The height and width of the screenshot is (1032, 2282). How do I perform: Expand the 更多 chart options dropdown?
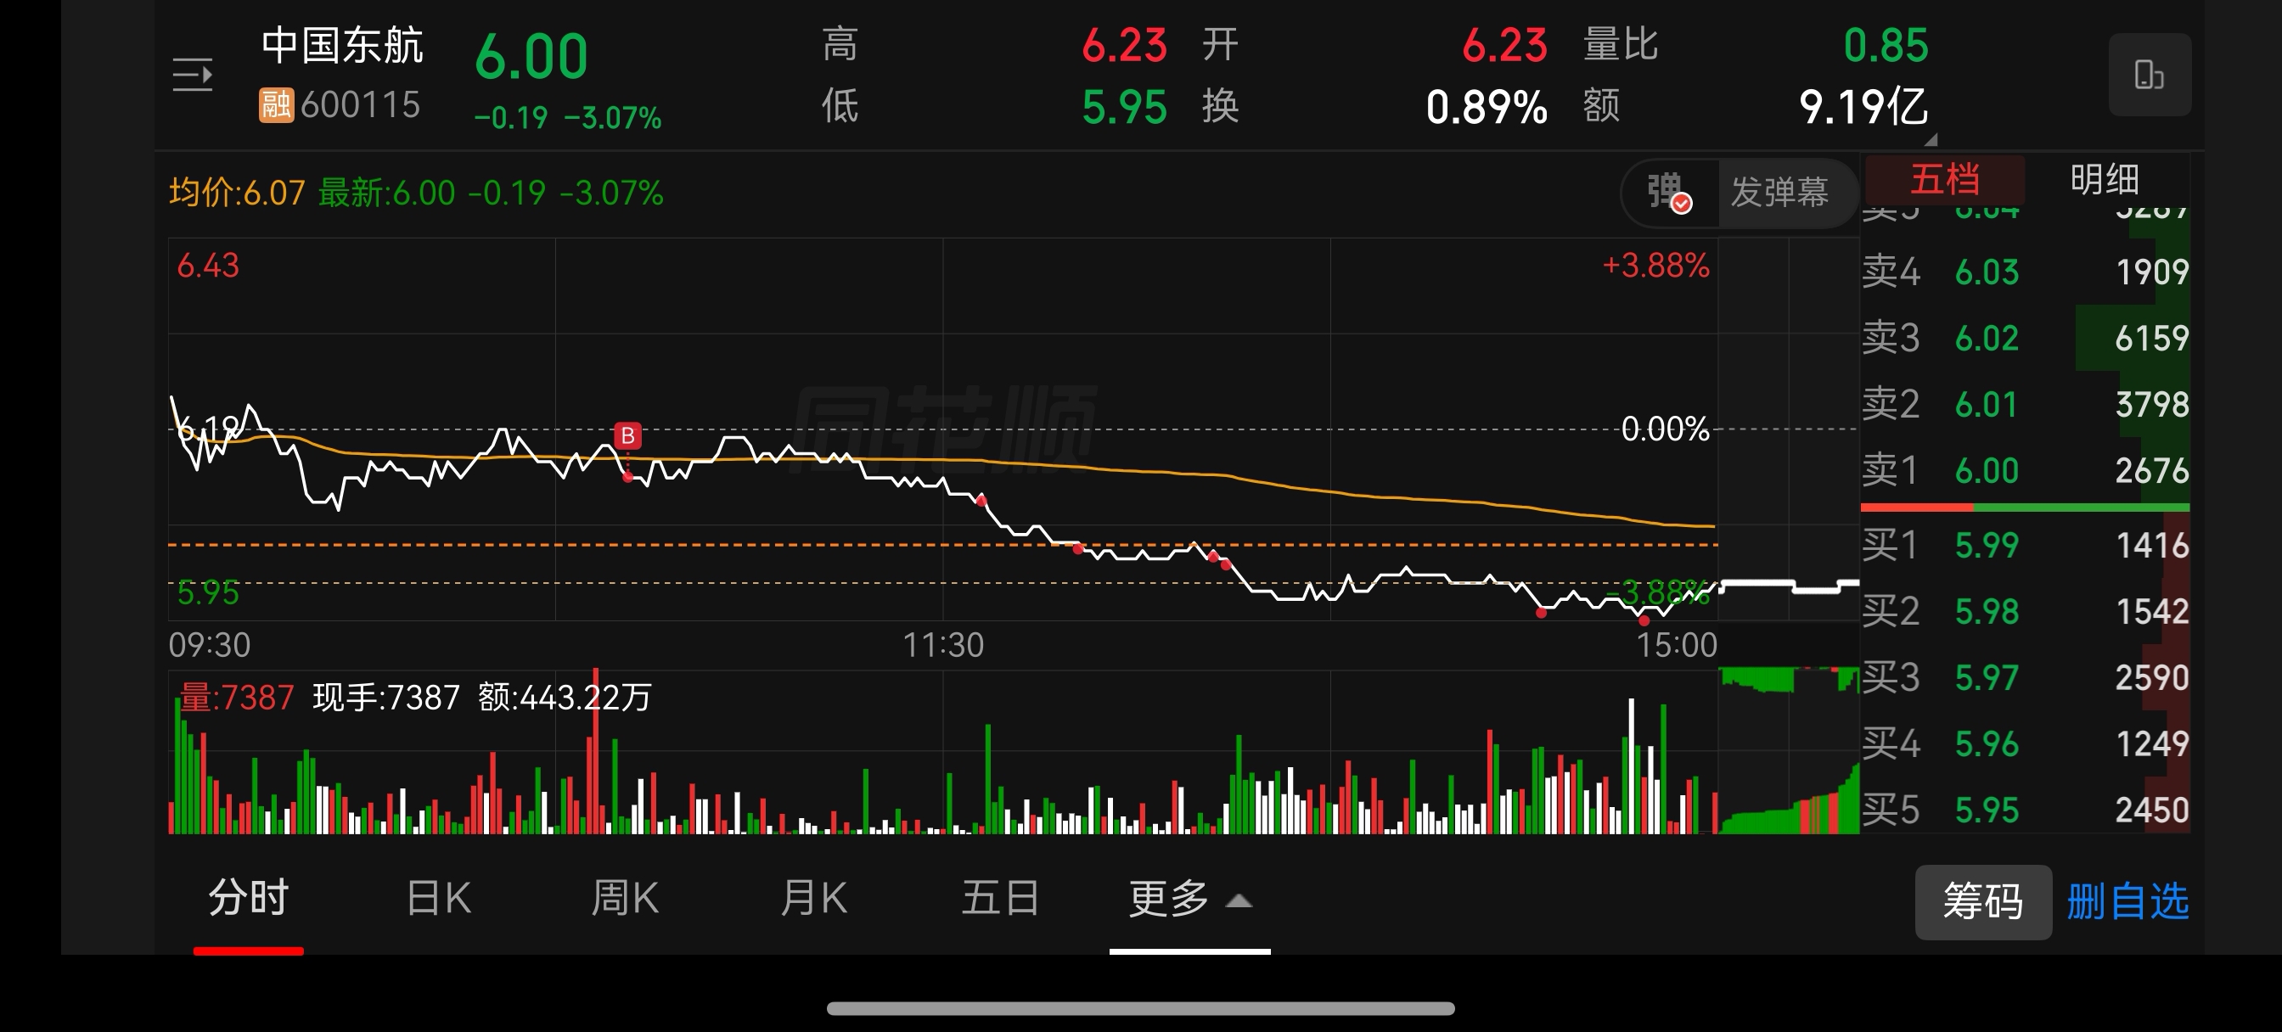coord(1189,899)
